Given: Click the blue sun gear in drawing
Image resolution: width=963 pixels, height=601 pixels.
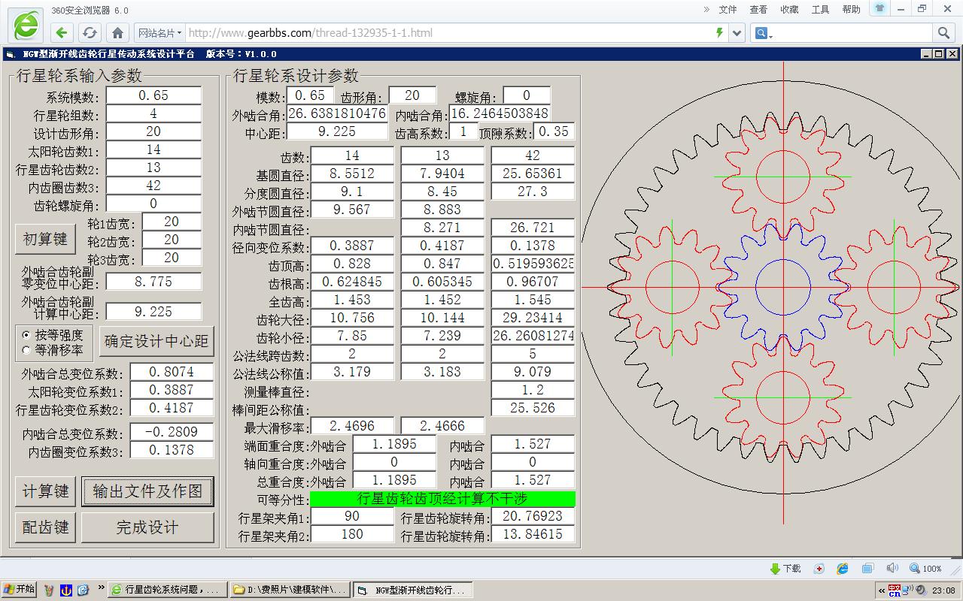Looking at the screenshot, I should (782, 286).
